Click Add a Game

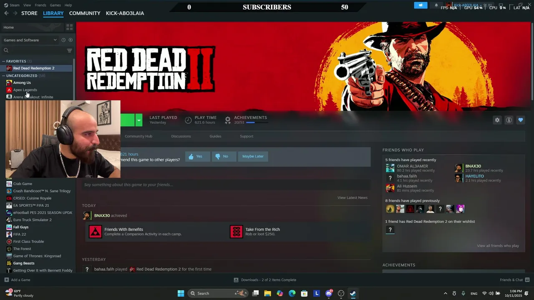tap(17, 280)
